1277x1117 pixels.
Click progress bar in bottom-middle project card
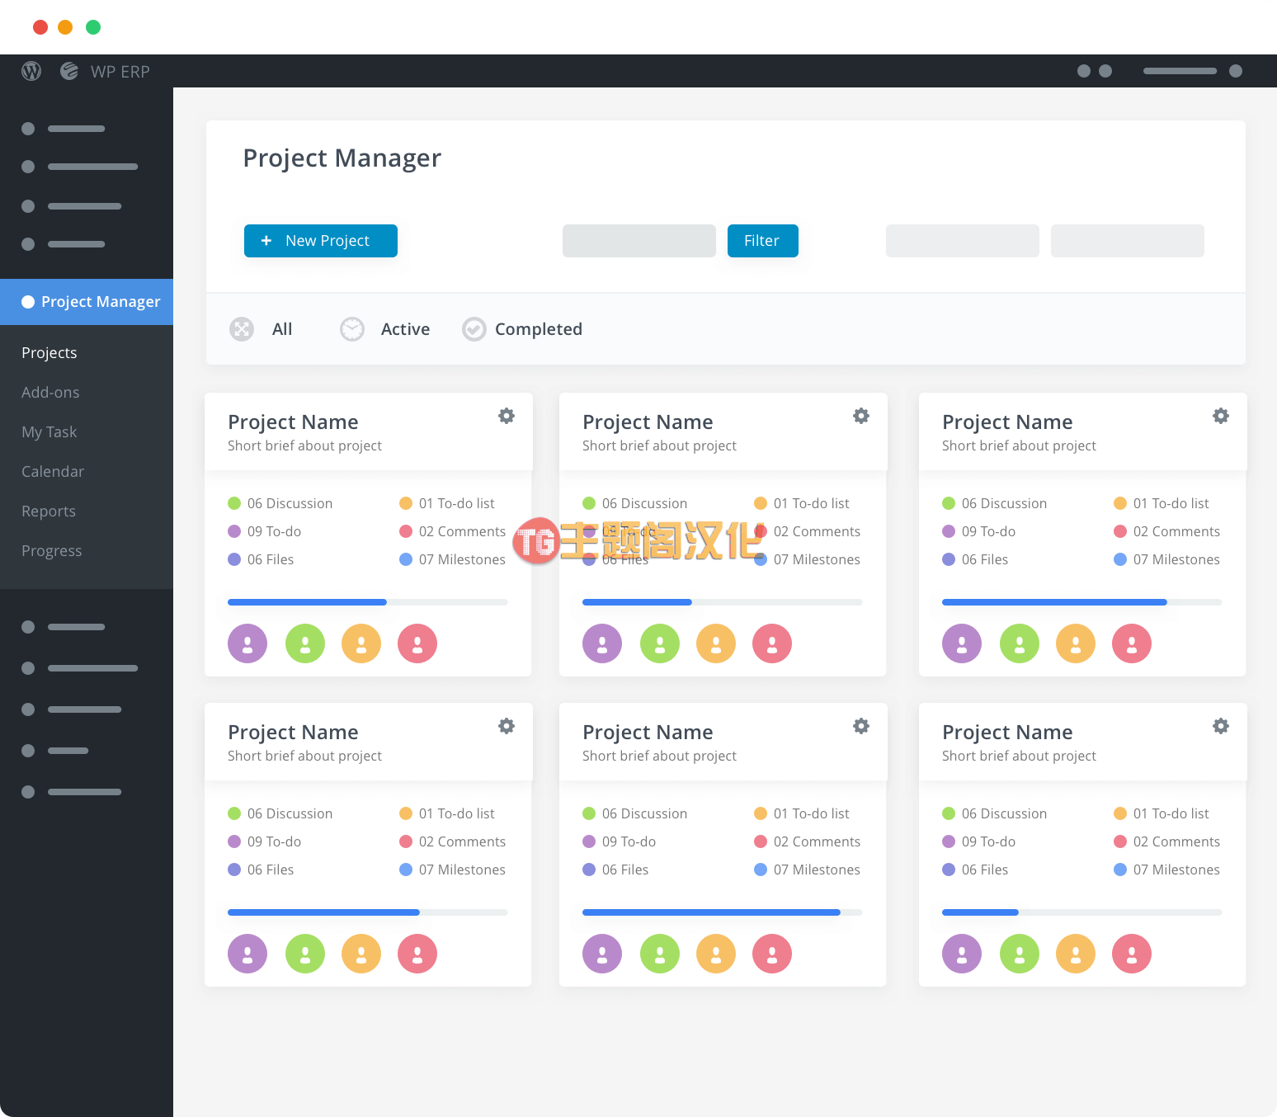723,912
